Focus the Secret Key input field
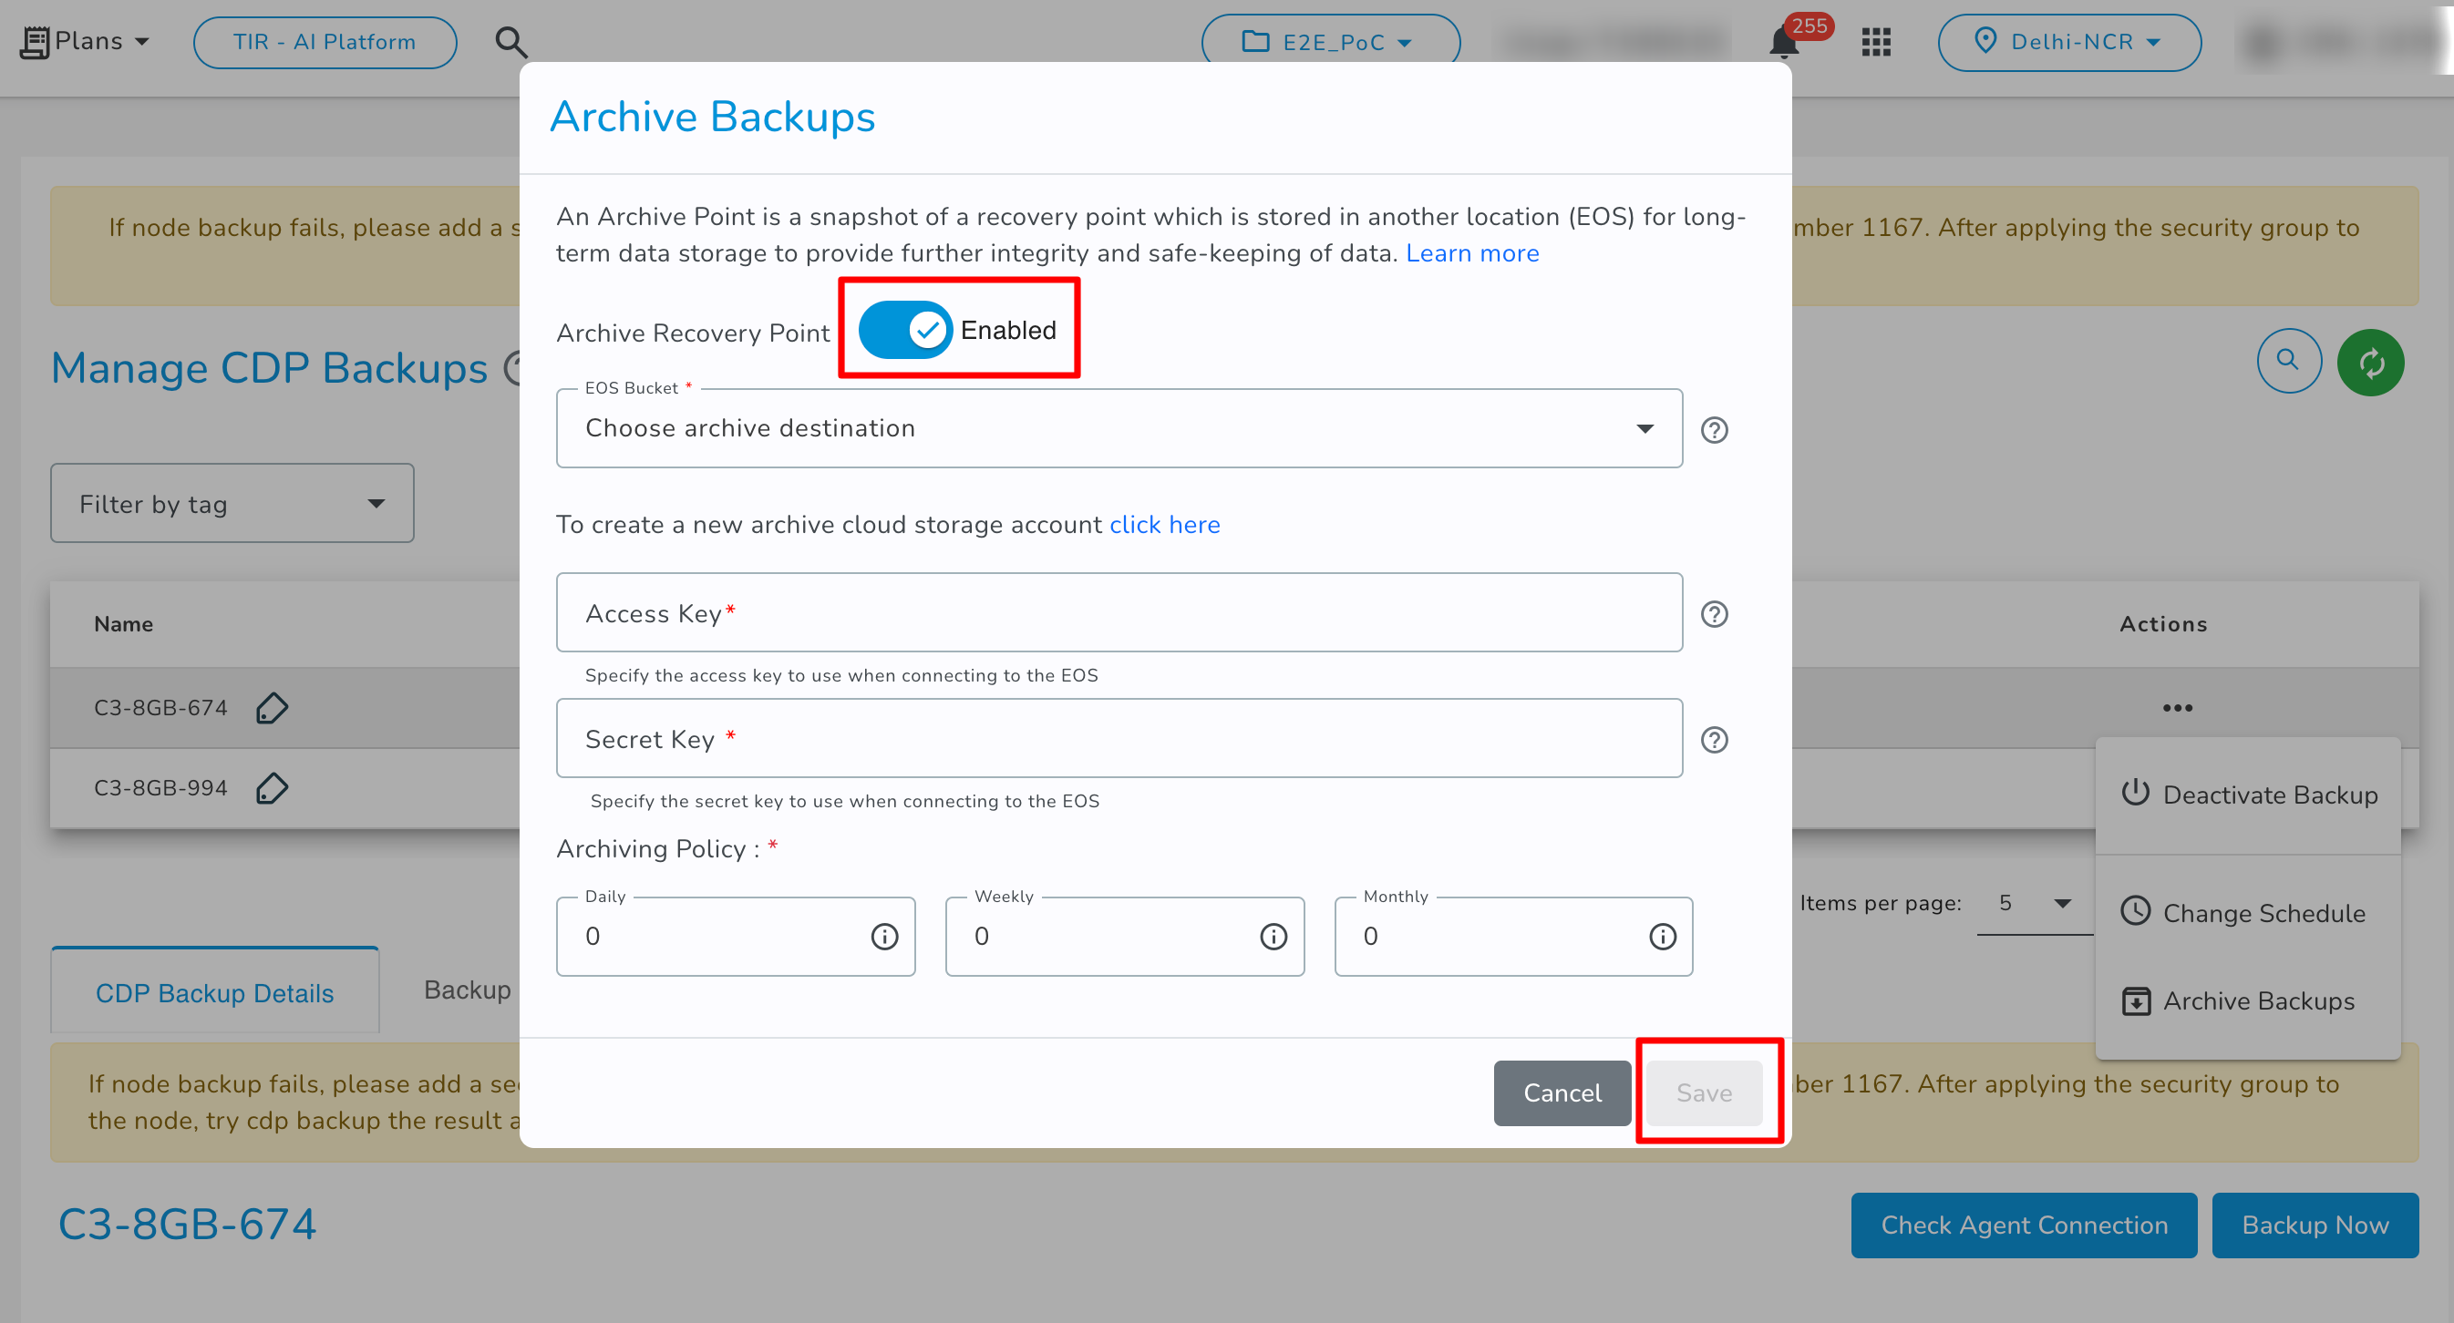The image size is (2454, 1323). tap(1119, 738)
